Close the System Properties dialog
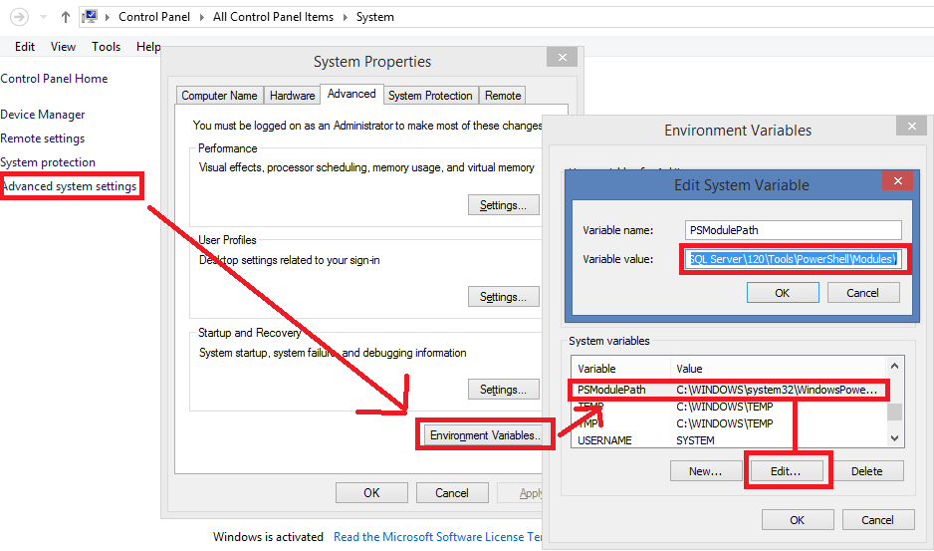This screenshot has height=551, width=934. pyautogui.click(x=563, y=57)
